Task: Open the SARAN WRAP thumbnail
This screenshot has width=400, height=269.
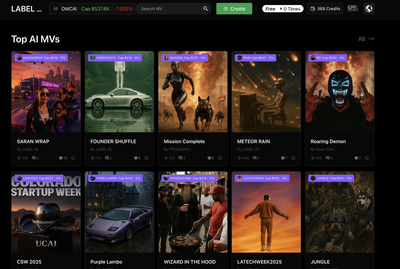Action: coord(46,92)
